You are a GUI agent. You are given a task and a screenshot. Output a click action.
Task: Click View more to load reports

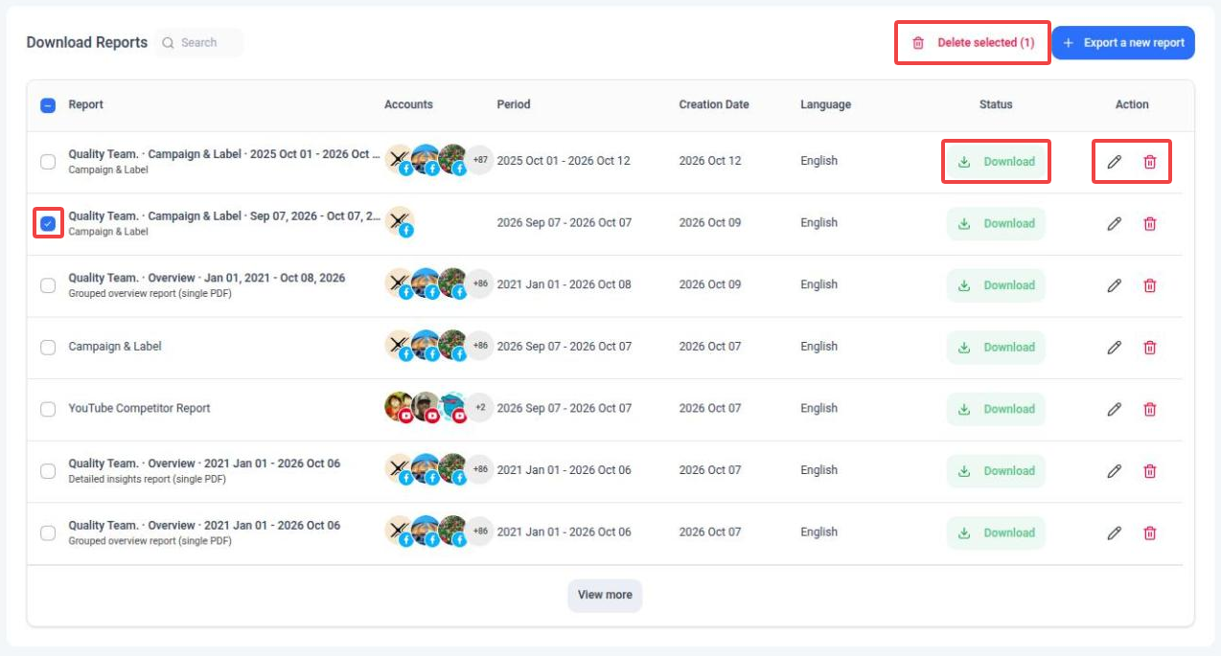[605, 595]
